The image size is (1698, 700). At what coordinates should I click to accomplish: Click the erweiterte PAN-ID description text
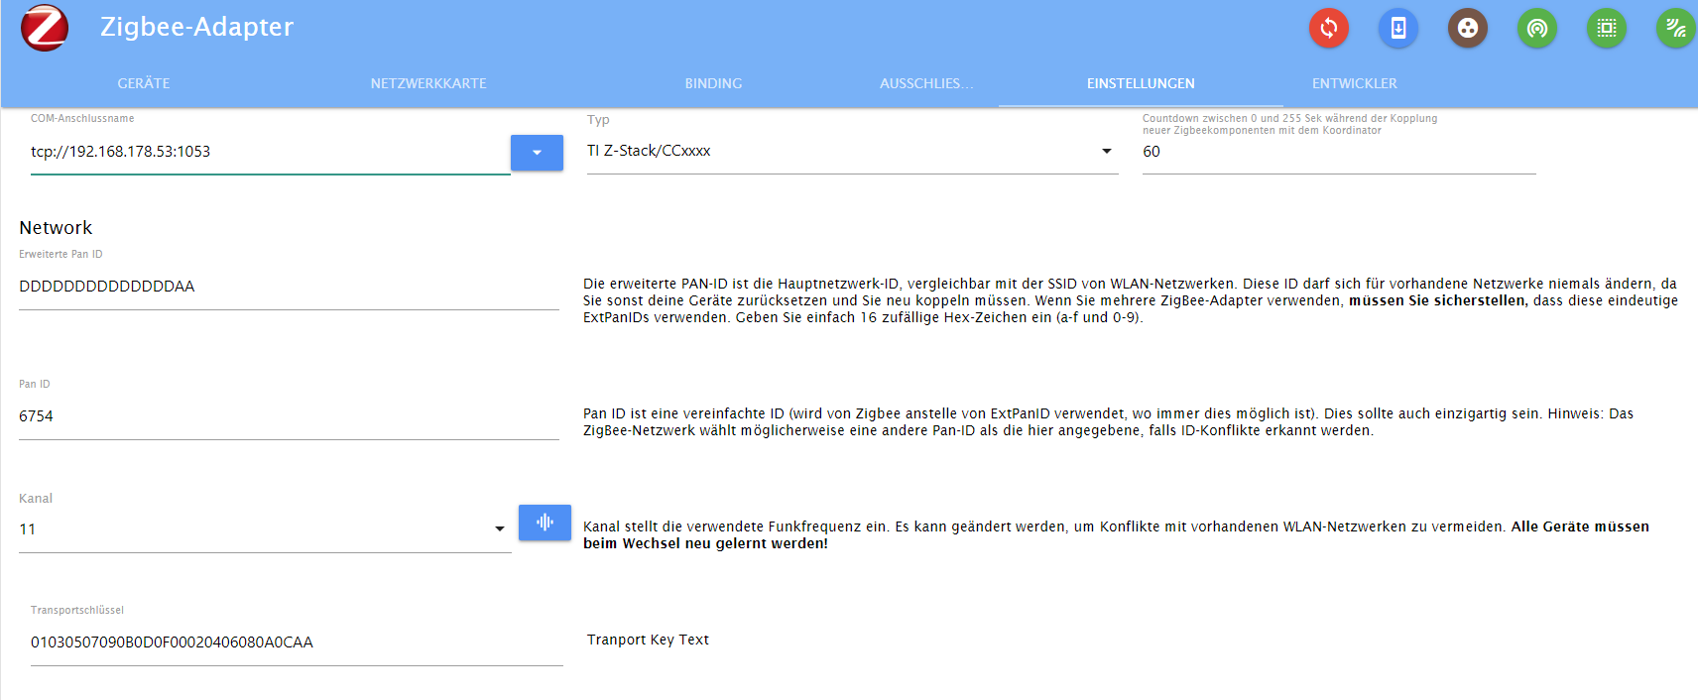point(1131,300)
